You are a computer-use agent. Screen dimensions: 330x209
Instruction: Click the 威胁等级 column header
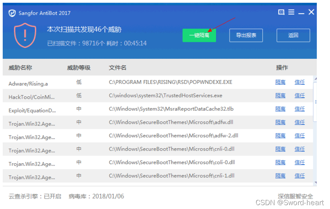(79, 68)
